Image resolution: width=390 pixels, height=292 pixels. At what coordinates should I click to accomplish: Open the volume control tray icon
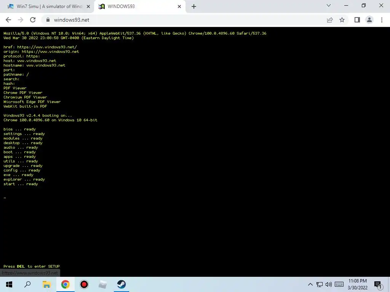pyautogui.click(x=329, y=284)
